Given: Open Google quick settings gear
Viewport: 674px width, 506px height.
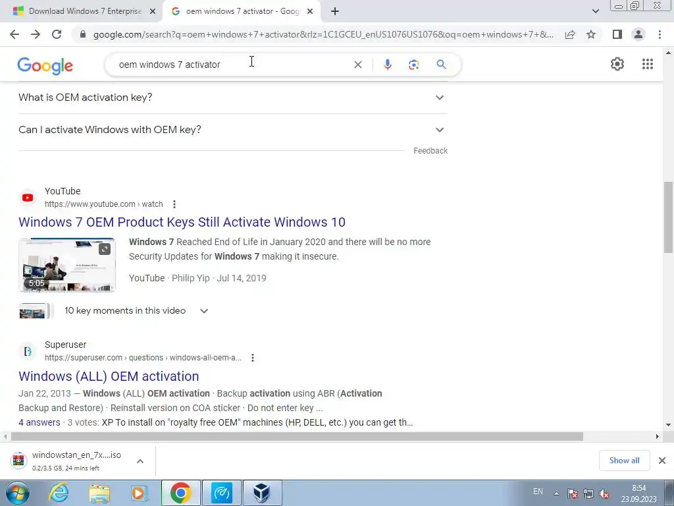Looking at the screenshot, I should (617, 64).
